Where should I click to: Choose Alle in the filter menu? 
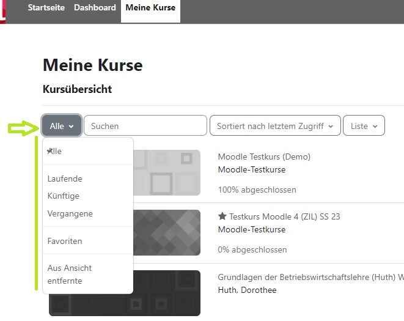pyautogui.click(x=87, y=151)
